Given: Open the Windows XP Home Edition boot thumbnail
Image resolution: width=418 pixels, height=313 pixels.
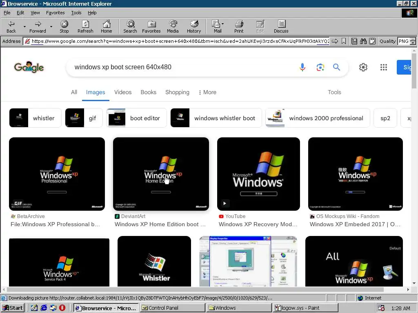Looking at the screenshot, I should tap(161, 174).
